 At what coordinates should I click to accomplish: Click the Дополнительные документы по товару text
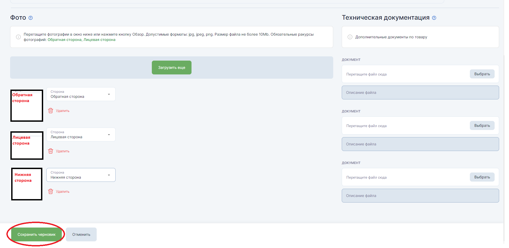391,37
